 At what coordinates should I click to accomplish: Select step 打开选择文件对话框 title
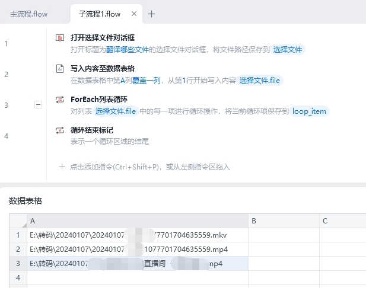pos(103,38)
